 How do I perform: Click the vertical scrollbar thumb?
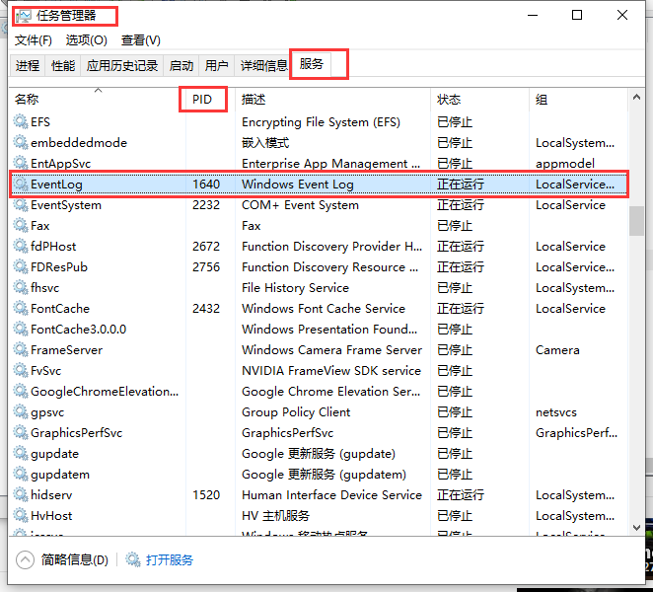point(636,221)
